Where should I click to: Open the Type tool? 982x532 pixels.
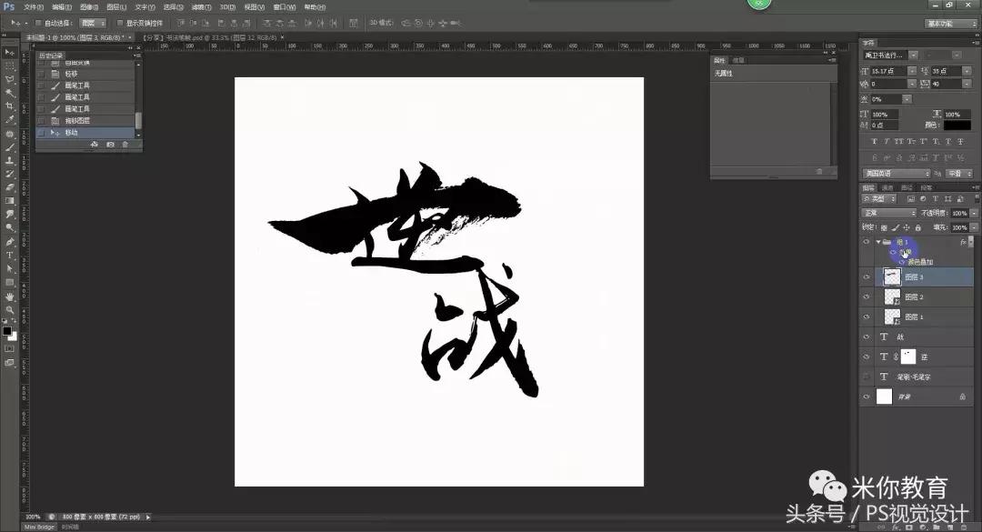point(9,256)
